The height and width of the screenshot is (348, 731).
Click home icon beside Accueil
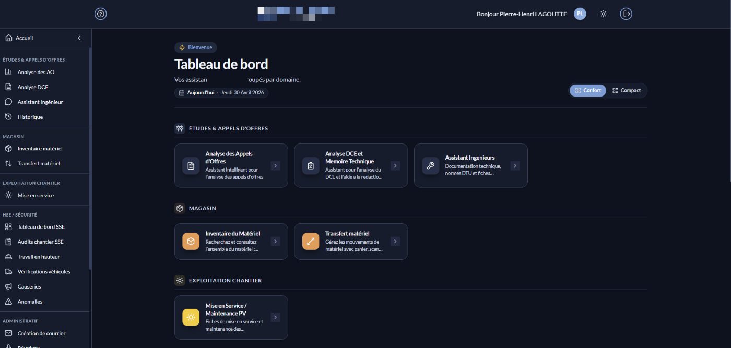click(x=8, y=38)
